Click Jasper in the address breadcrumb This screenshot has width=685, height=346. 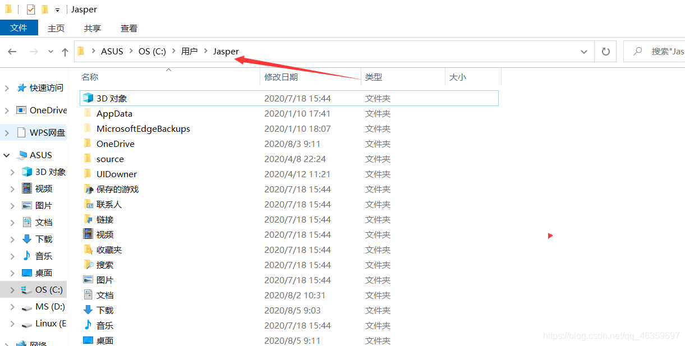pos(226,52)
